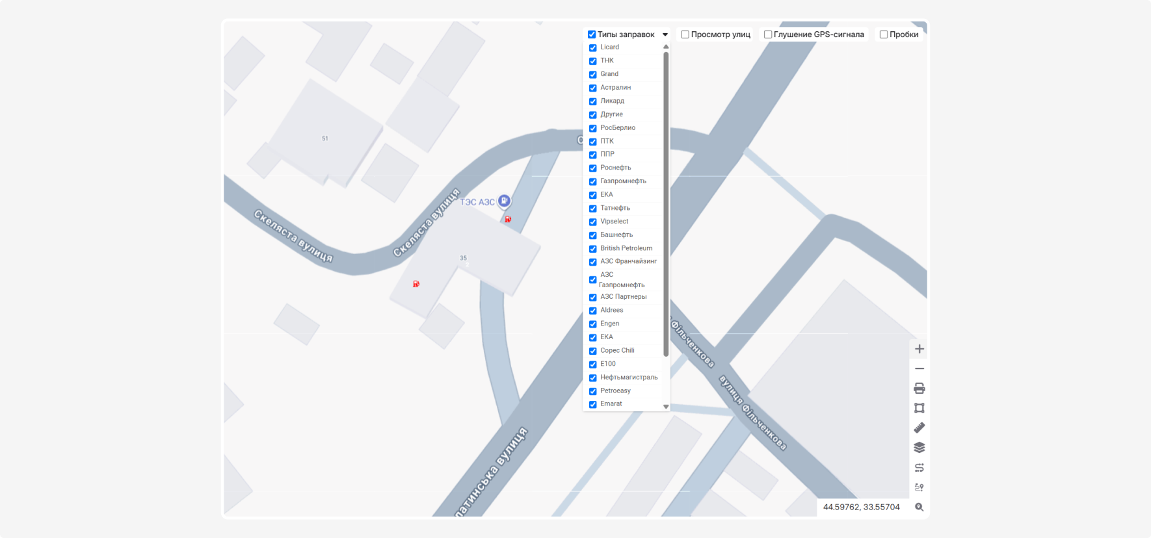Activate the ruler measurement tool
This screenshot has height=538, width=1151.
tap(919, 428)
